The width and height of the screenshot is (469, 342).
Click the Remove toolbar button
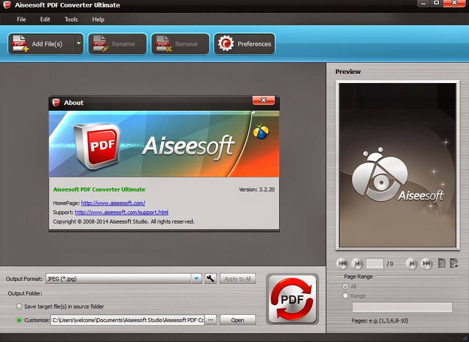tap(180, 44)
